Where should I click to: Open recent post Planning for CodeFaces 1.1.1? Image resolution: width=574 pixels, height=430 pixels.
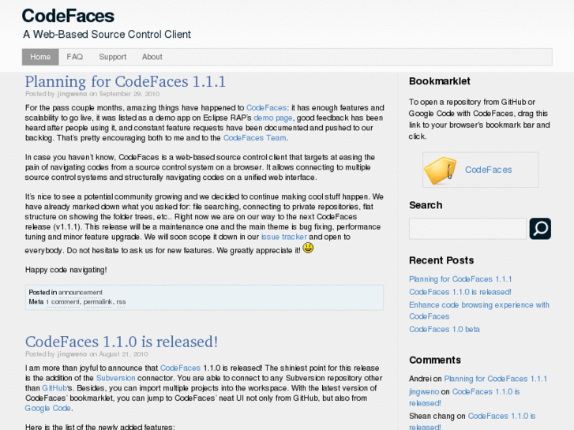click(x=460, y=279)
